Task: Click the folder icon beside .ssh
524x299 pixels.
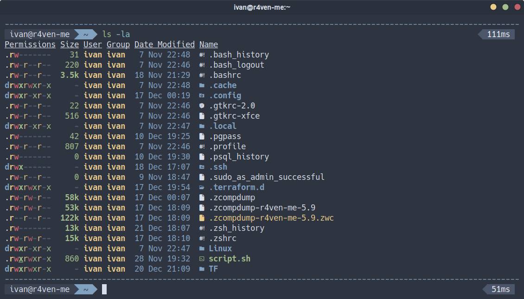Action: [x=202, y=167]
